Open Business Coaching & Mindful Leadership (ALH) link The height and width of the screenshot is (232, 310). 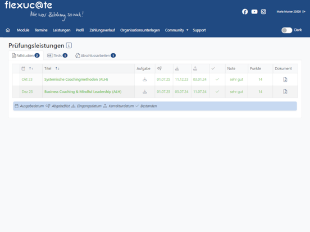pos(83,91)
